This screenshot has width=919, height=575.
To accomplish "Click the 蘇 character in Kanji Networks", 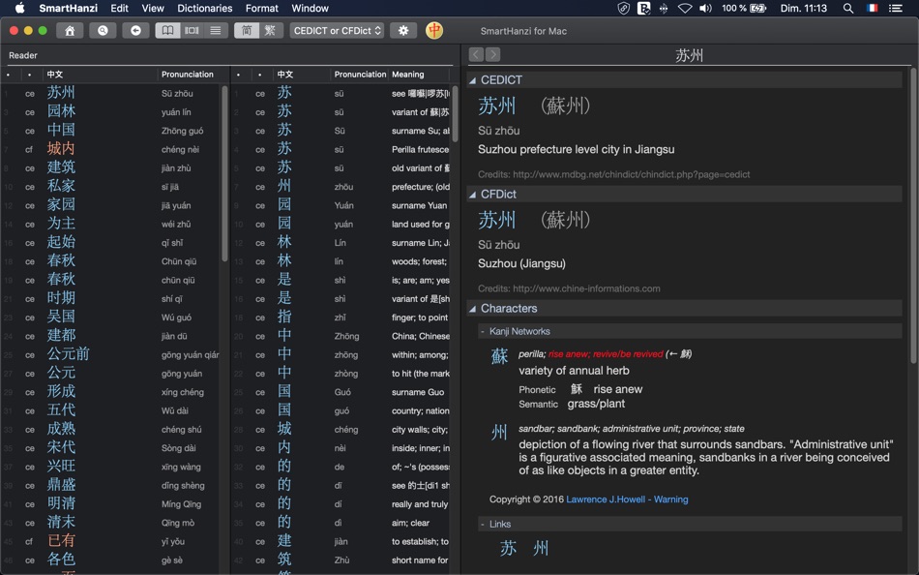I will click(x=499, y=356).
